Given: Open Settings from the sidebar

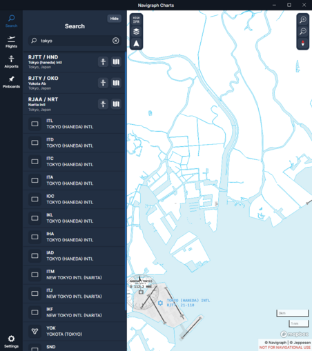Looking at the screenshot, I should click(x=11, y=341).
